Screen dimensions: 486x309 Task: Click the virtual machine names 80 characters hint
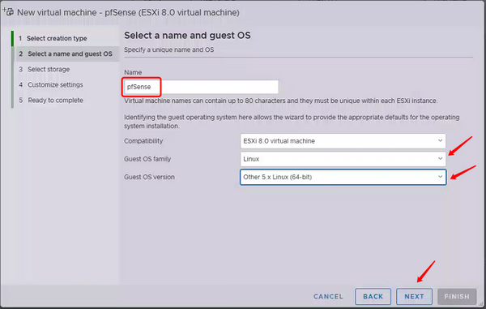click(x=281, y=101)
